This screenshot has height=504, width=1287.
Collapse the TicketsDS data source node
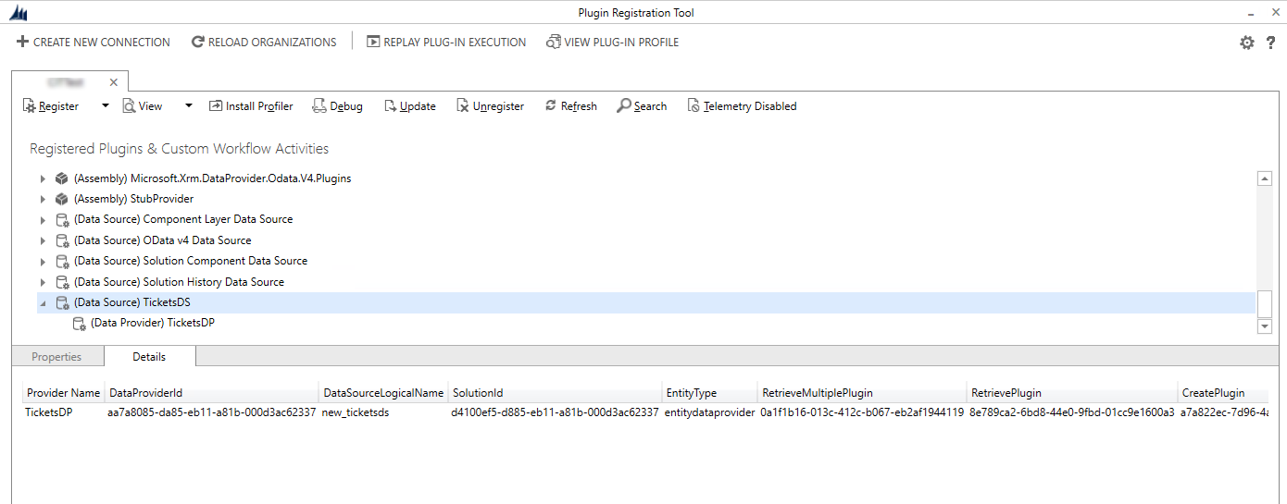pyautogui.click(x=43, y=303)
